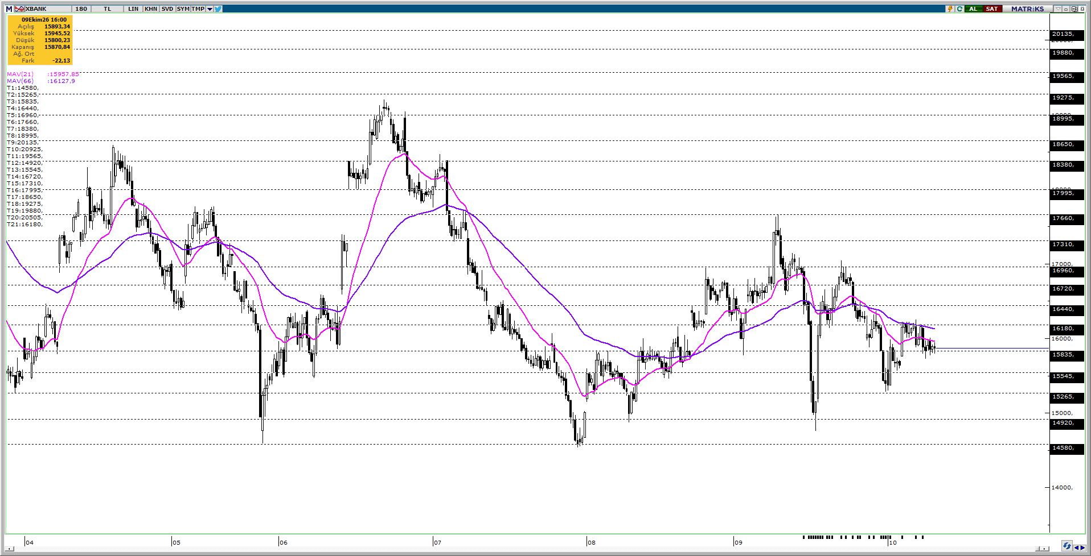Select the T1:14580 trend level text

pos(23,88)
